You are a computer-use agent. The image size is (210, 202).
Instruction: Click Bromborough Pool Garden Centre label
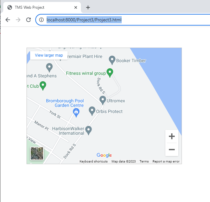pyautogui.click(x=65, y=103)
